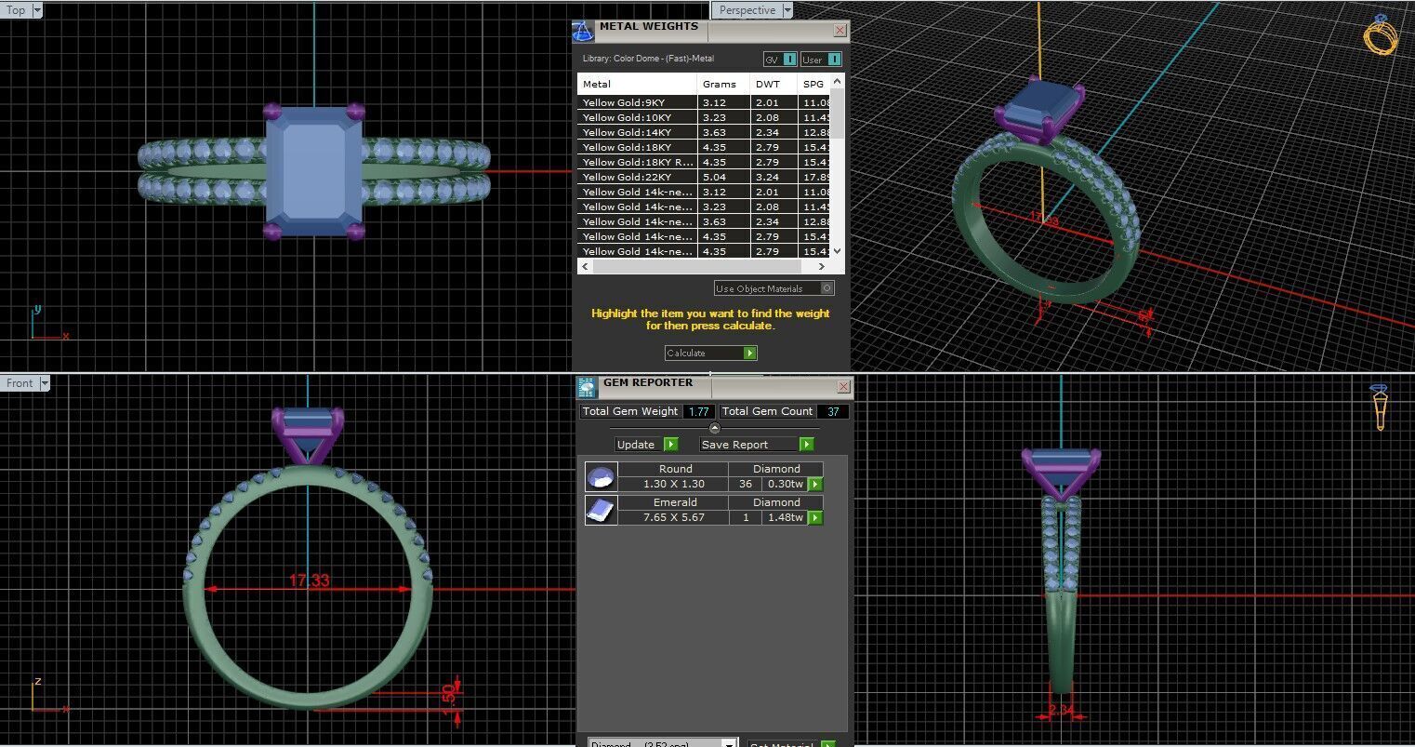1415x747 pixels.
Task: Click the Calculate button
Action: point(710,353)
